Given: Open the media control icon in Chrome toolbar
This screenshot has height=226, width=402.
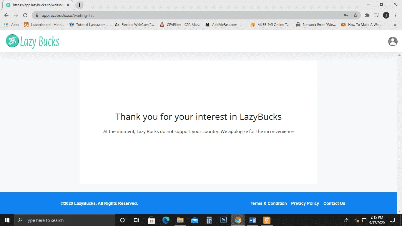Looking at the screenshot, I should tap(376, 15).
